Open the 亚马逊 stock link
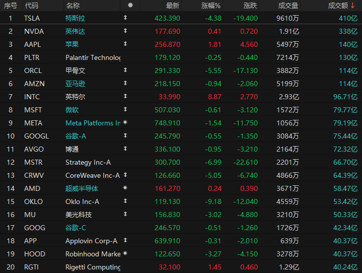The height and width of the screenshot is (273, 362). (75, 84)
